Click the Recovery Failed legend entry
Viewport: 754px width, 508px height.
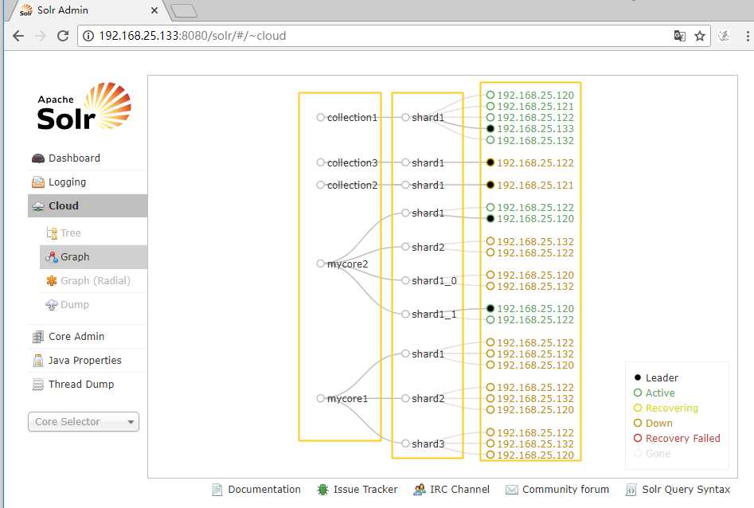pos(677,438)
